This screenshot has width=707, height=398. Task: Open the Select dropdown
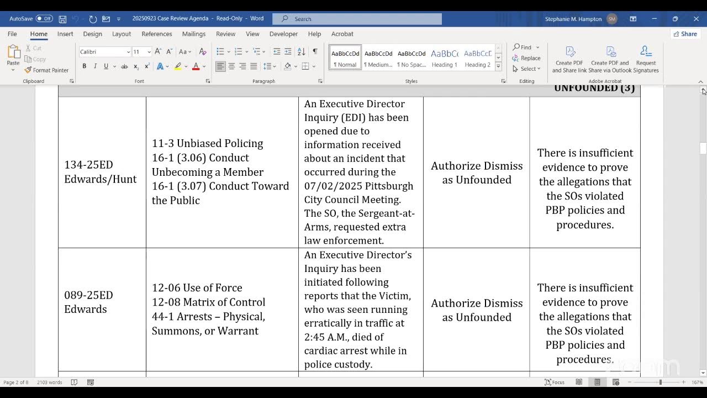pos(527,69)
